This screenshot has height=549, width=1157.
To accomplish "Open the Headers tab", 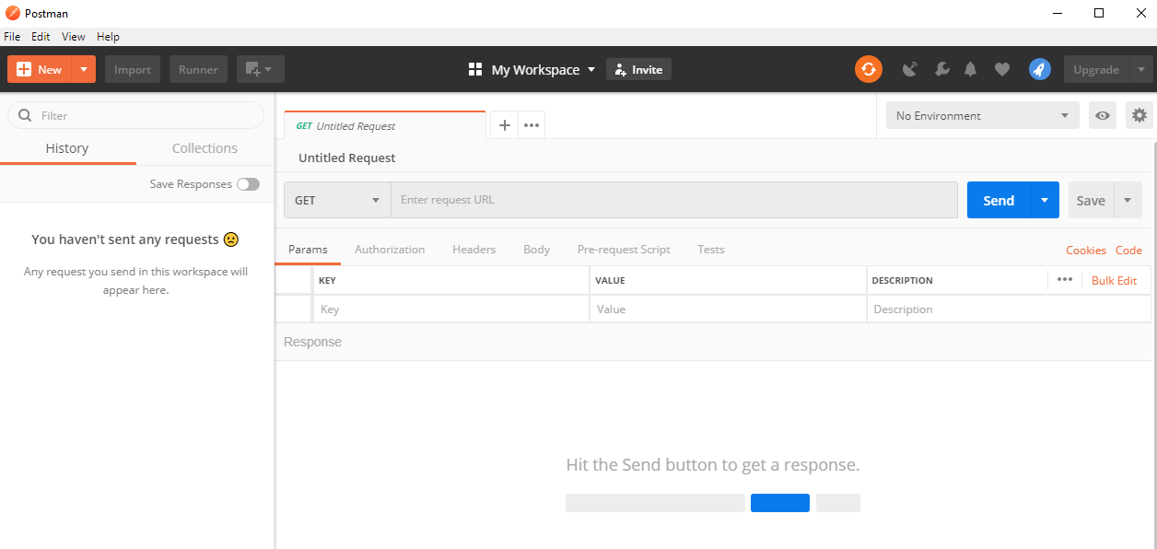I will click(x=473, y=250).
